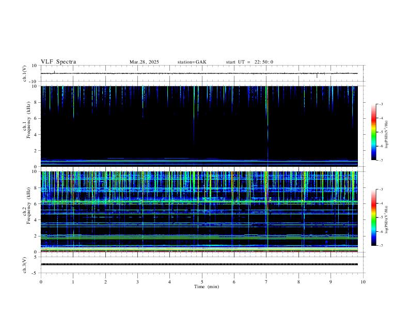Select the ch.2 "Frequency (kHz)" axis label
This screenshot has height=316, width=409.
28,206
